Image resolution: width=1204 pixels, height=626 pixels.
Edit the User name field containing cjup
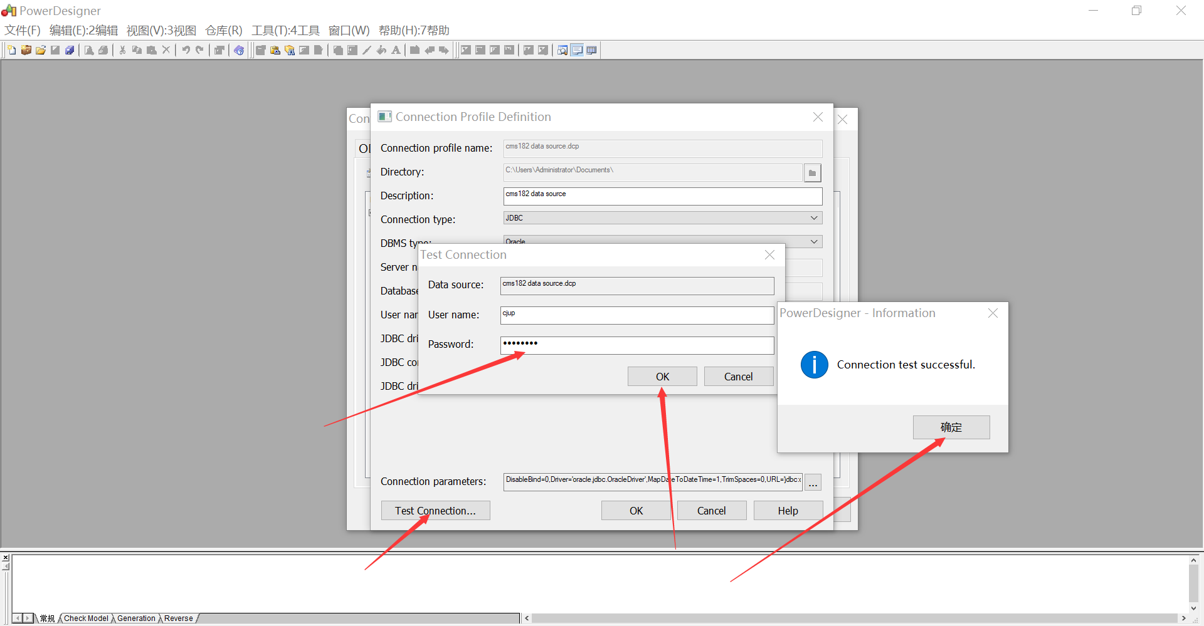(636, 315)
